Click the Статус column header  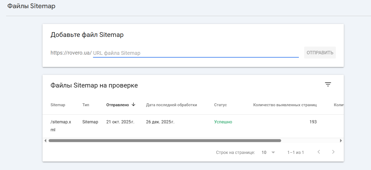[220, 105]
